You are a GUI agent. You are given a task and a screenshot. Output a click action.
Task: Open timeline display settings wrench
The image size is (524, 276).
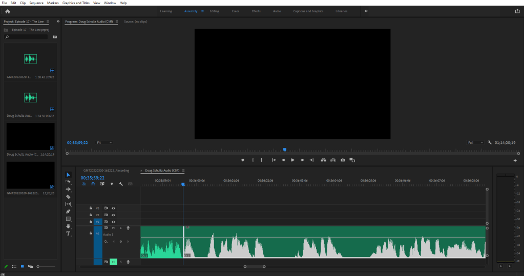tap(121, 184)
